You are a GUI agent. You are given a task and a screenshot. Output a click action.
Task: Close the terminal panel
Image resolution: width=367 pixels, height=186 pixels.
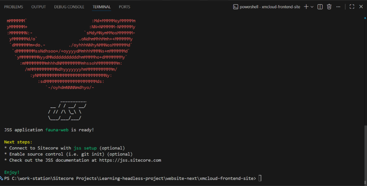(x=361, y=7)
